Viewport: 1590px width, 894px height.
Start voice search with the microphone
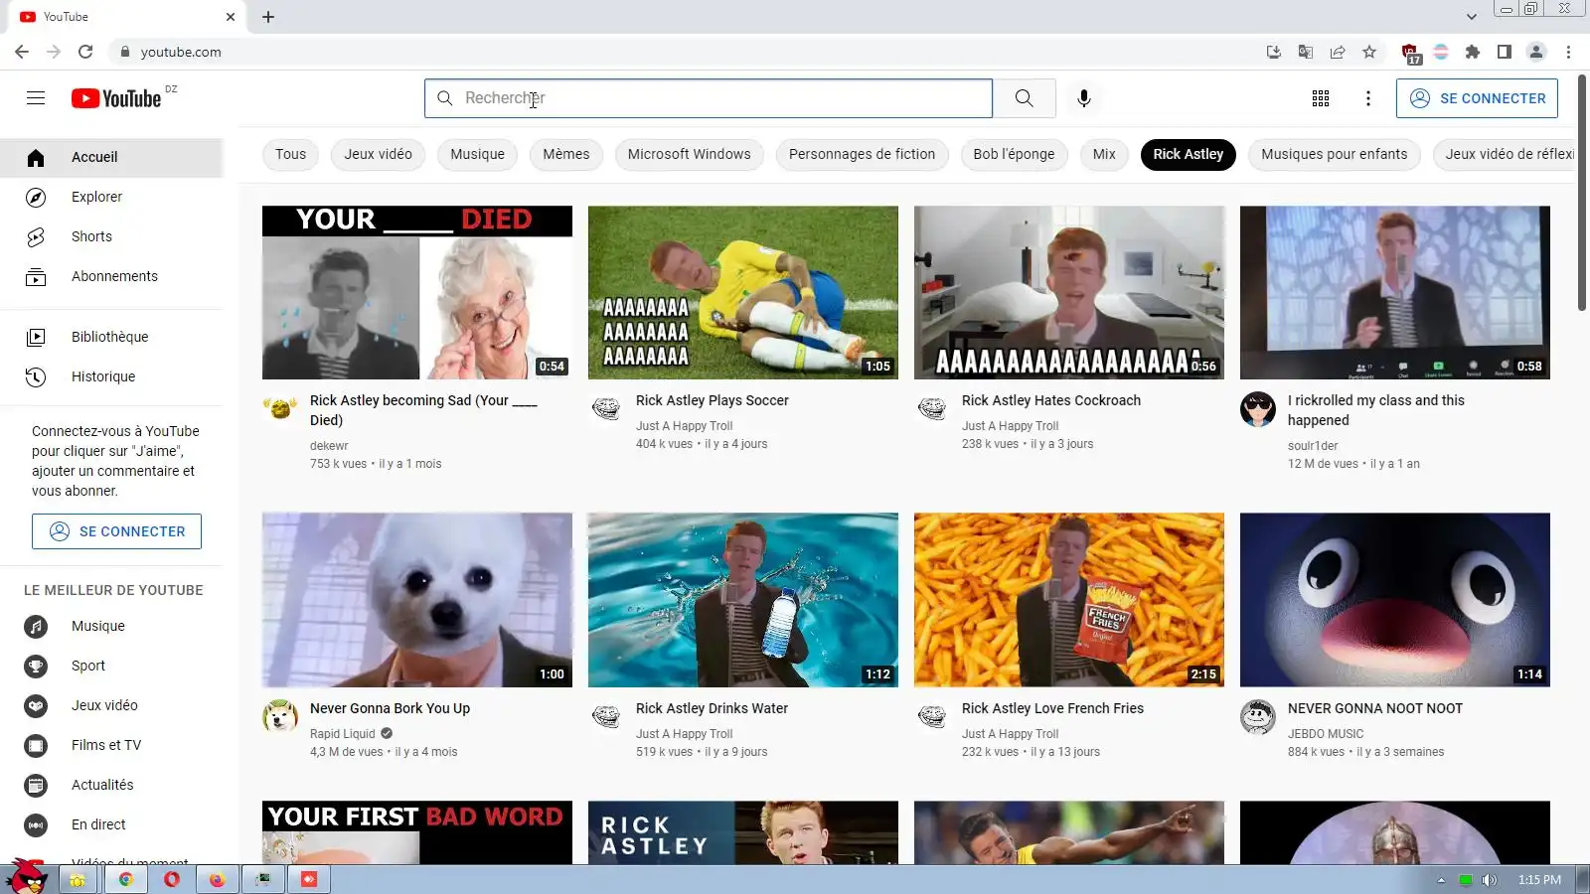point(1084,98)
